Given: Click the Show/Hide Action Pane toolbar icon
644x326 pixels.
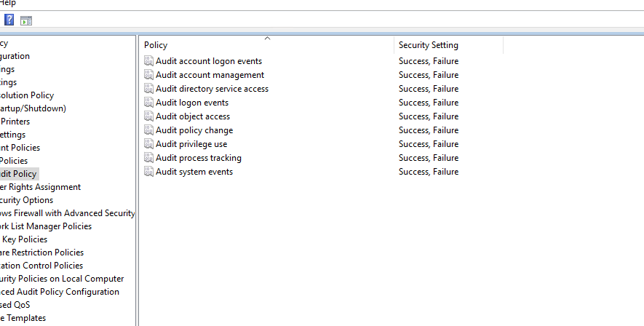Looking at the screenshot, I should [26, 20].
